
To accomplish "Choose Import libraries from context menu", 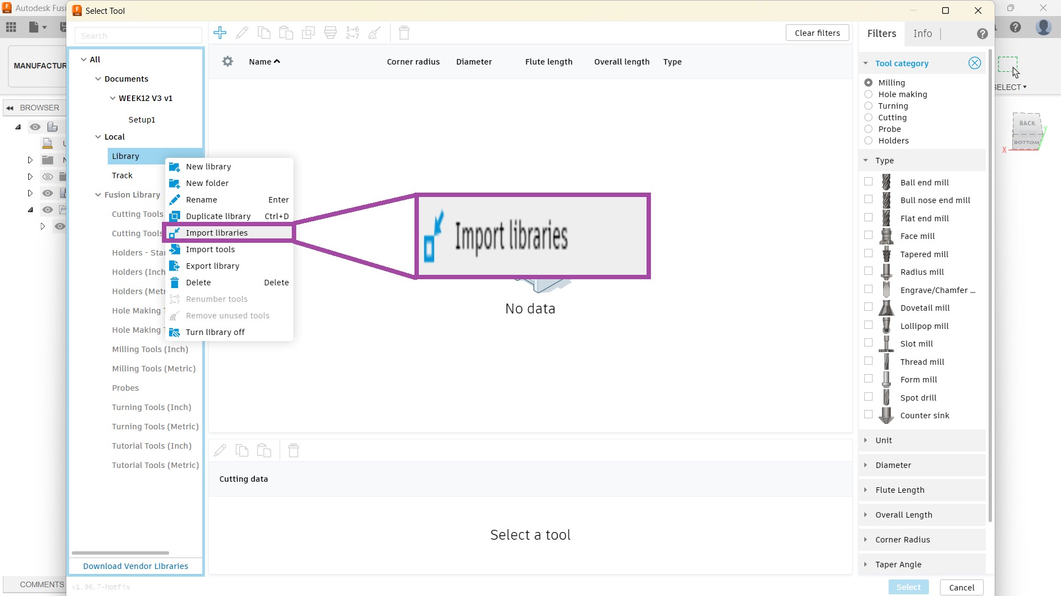I will pos(217,233).
